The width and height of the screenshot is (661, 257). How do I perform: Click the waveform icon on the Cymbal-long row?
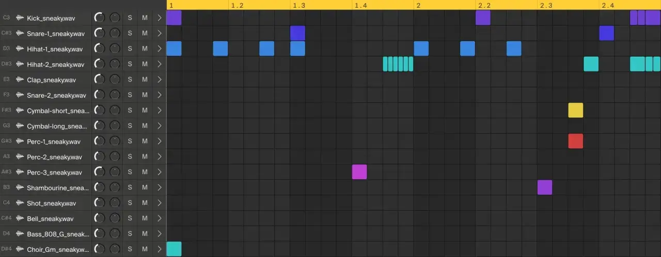pos(20,126)
